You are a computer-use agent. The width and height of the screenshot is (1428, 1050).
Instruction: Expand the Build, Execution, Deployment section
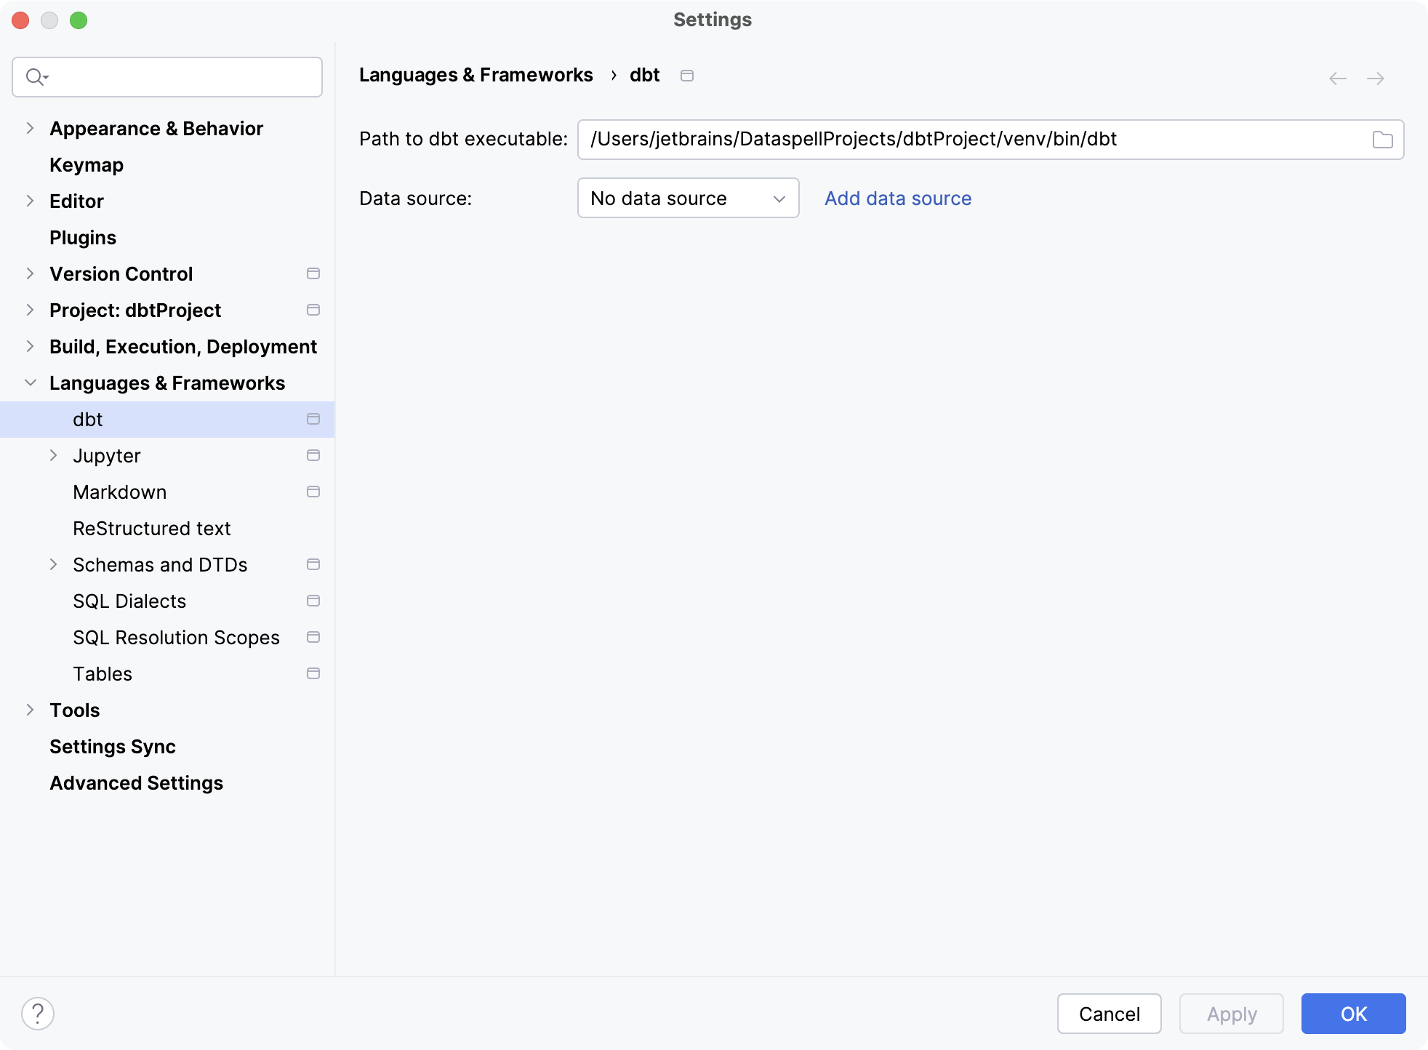click(30, 346)
